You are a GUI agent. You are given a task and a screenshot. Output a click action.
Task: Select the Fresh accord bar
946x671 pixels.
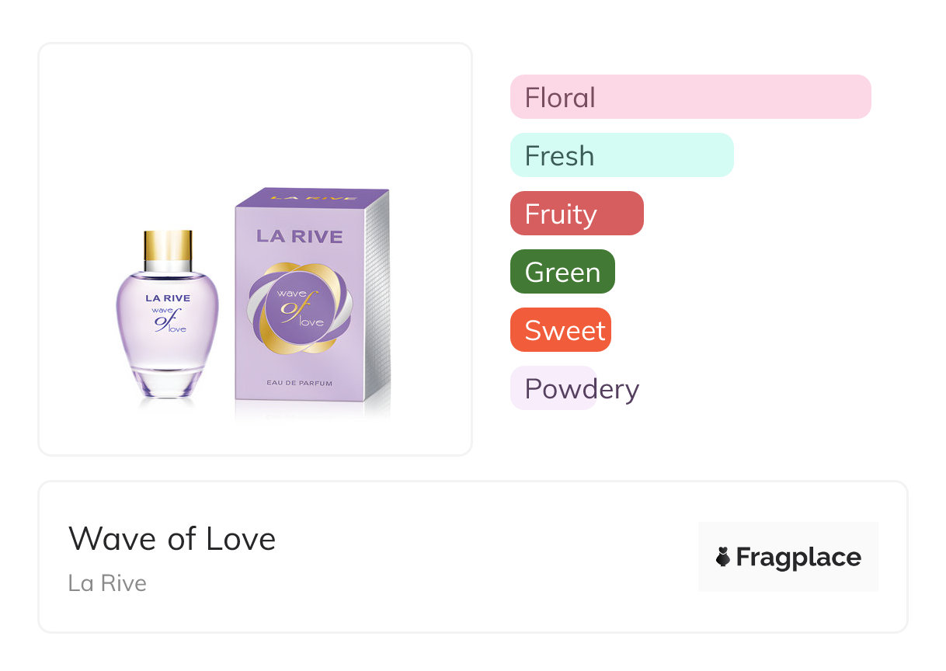[622, 155]
